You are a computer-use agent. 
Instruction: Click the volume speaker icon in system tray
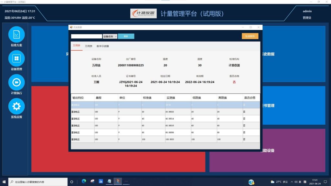pos(296,182)
